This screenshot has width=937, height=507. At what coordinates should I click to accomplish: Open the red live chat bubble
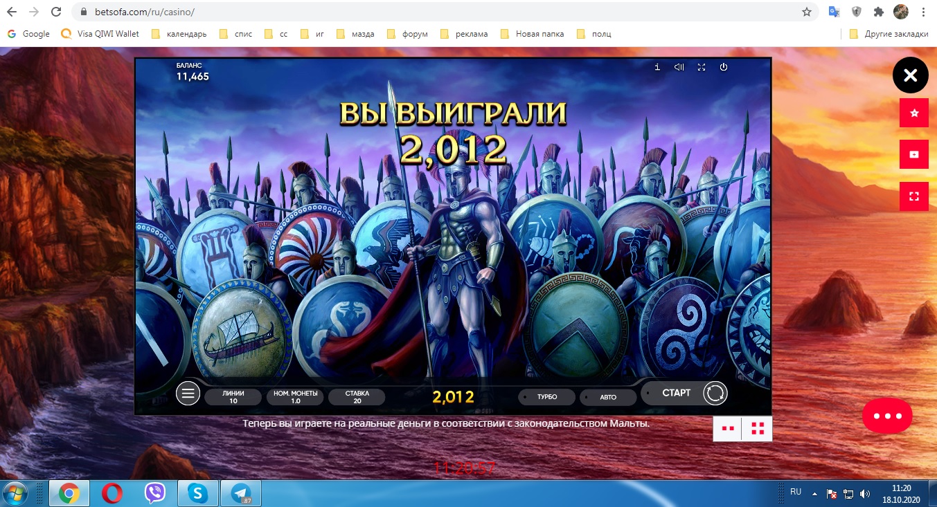click(887, 416)
